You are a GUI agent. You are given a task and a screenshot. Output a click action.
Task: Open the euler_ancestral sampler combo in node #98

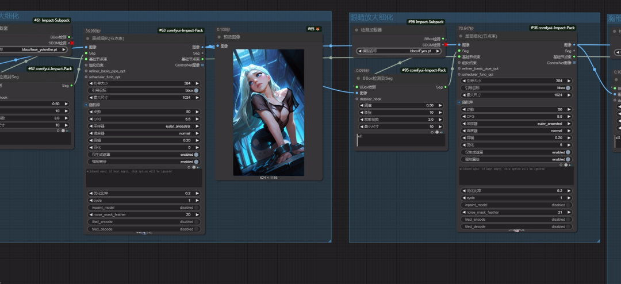tap(516, 124)
